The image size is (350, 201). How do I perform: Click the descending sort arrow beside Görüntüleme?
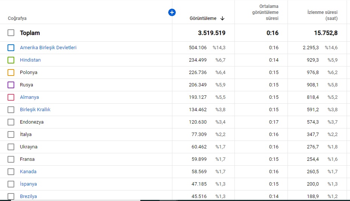point(222,18)
